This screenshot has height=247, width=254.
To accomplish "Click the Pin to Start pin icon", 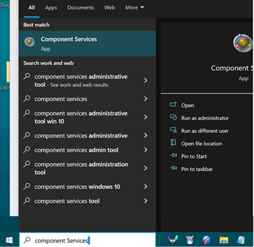I will pyautogui.click(x=173, y=155).
